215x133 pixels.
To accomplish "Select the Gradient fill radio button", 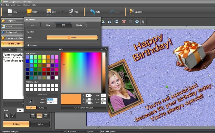I will (28, 45).
